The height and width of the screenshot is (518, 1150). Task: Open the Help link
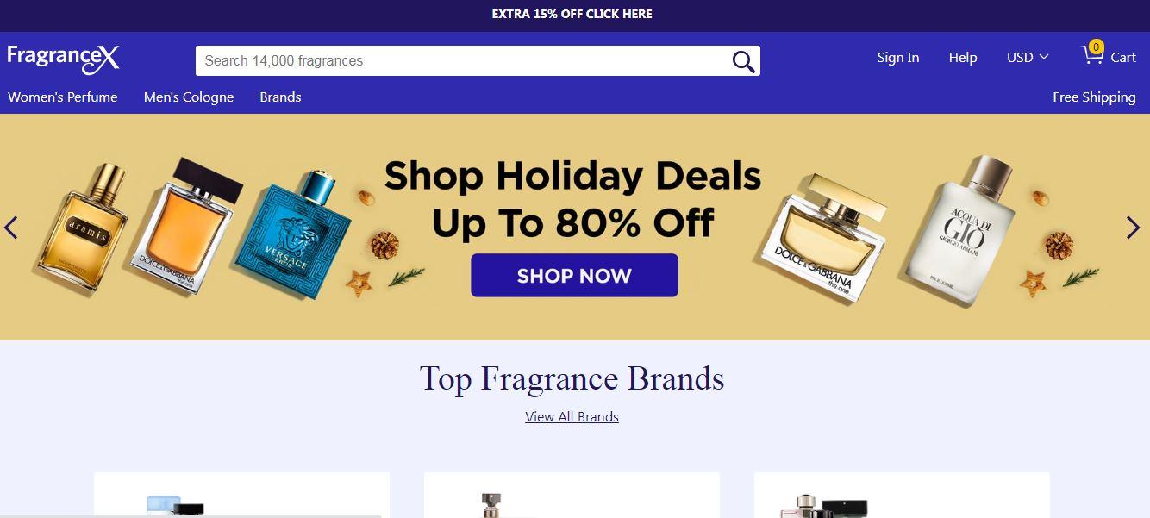coord(962,58)
